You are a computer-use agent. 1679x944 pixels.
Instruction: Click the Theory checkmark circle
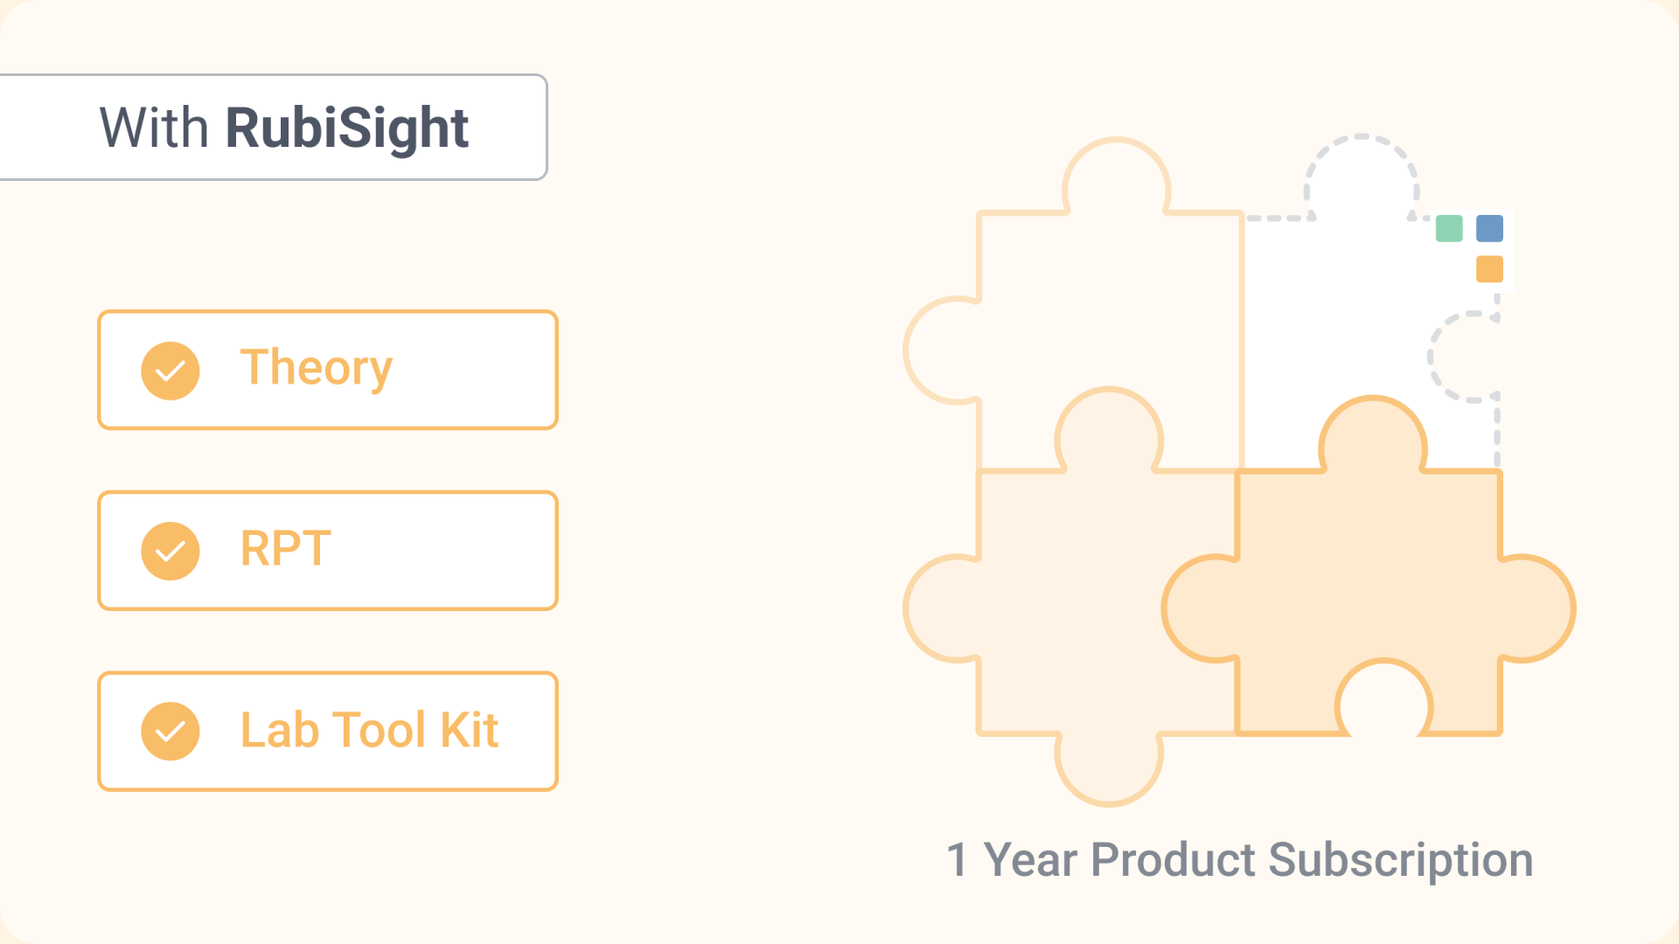(171, 371)
